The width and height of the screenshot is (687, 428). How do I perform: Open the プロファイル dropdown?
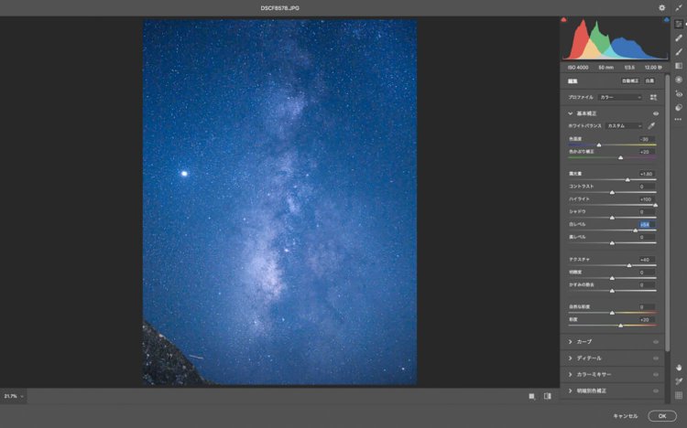point(620,97)
